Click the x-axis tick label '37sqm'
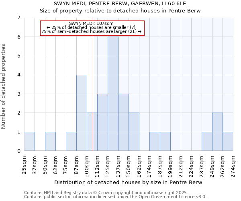The height and width of the screenshot is (201, 241). [x=35, y=165]
